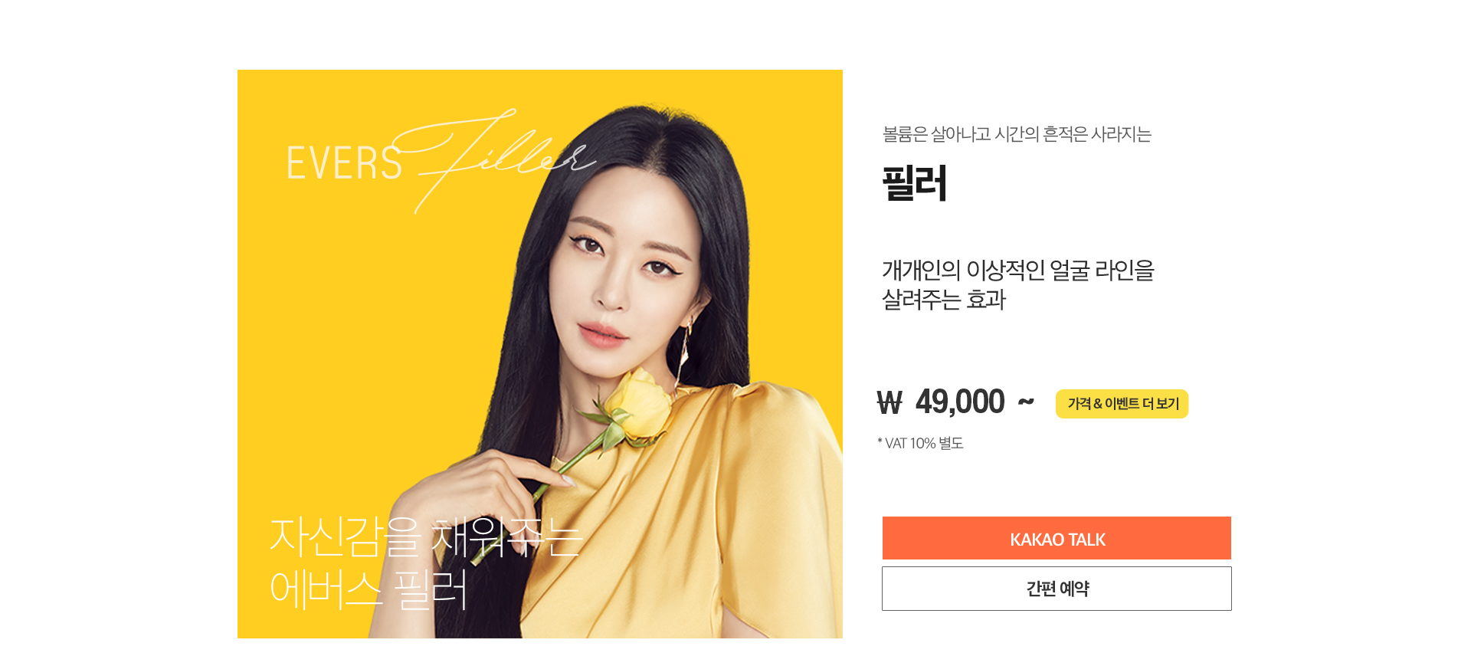
Task: Click the ₩ 49,000 price text
Action: (x=941, y=402)
